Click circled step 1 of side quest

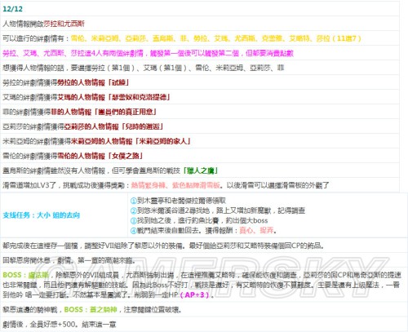(x=178, y=201)
